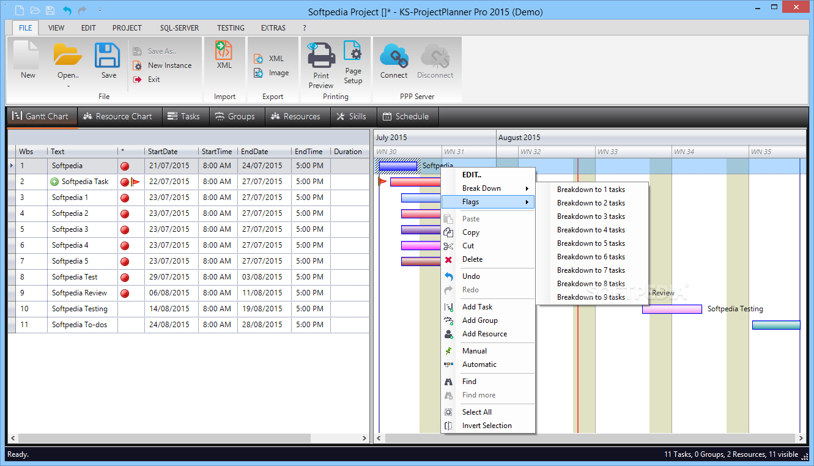
Task: Open the quick access toolbar customize dropdown
Action: click(100, 10)
